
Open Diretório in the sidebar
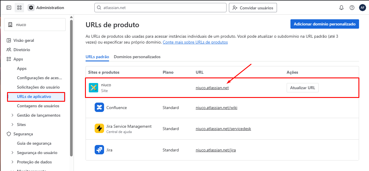click(x=22, y=50)
